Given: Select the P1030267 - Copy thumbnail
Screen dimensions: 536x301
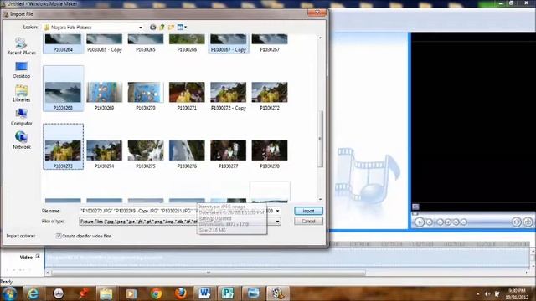Looking at the screenshot, I should click(x=229, y=43).
